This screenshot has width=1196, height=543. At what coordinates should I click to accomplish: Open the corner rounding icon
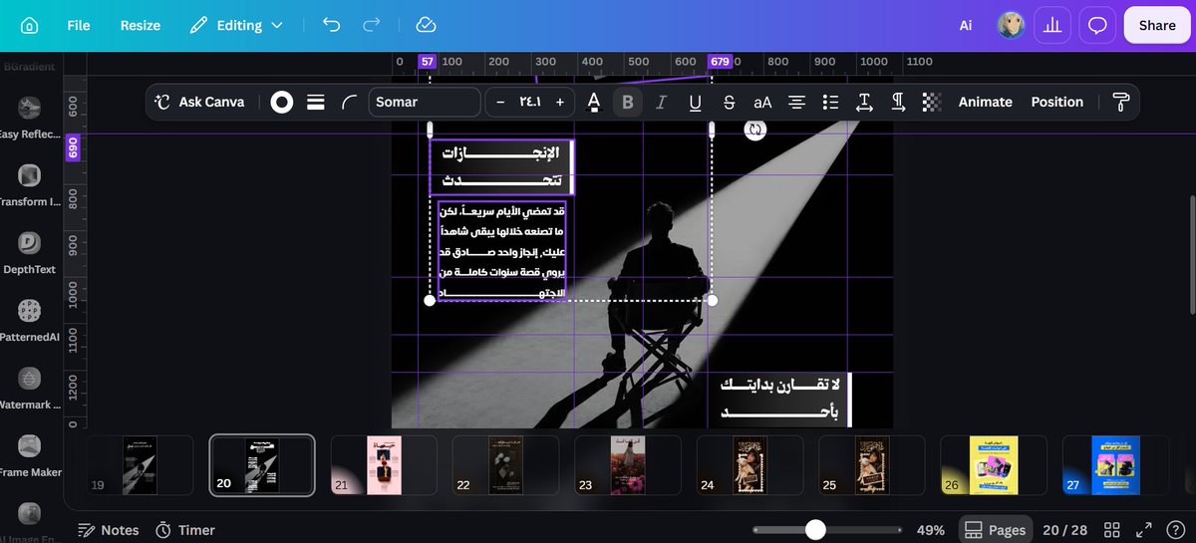pyautogui.click(x=348, y=102)
